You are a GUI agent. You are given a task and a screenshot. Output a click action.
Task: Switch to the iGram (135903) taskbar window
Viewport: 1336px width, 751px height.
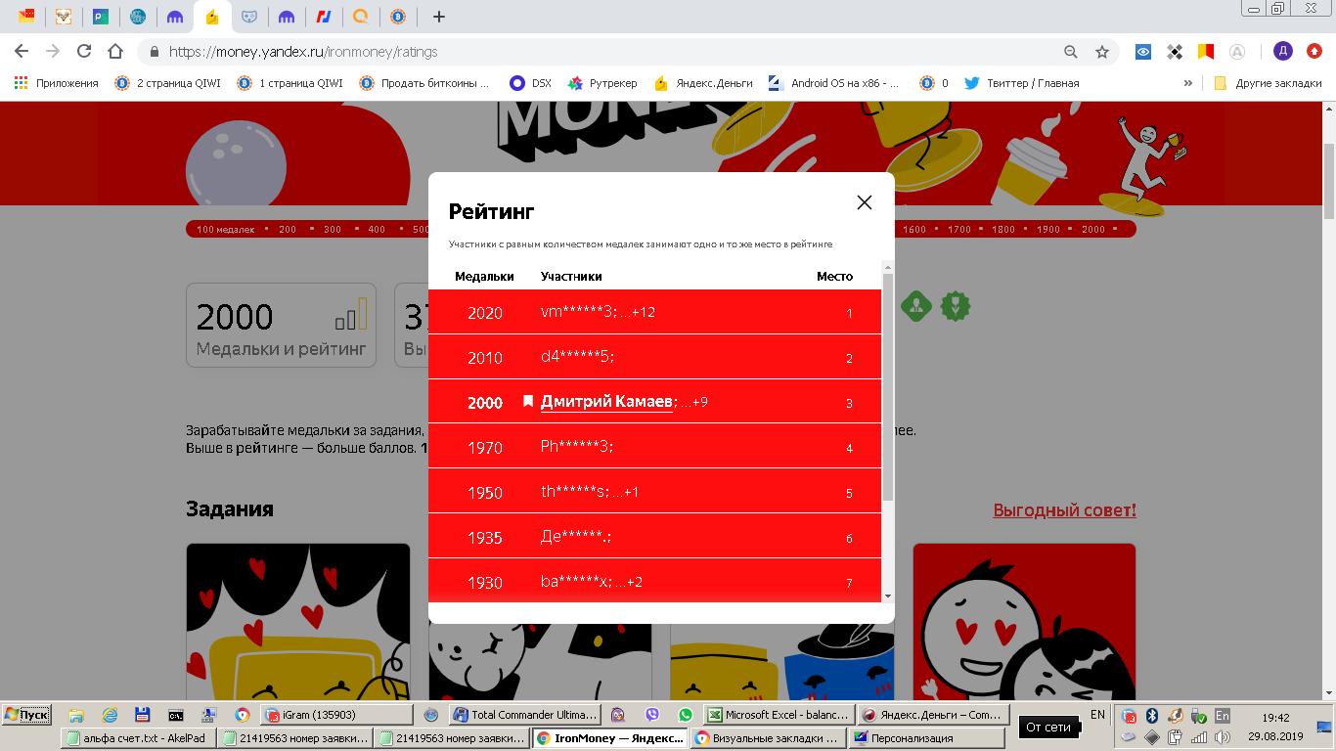point(337,715)
